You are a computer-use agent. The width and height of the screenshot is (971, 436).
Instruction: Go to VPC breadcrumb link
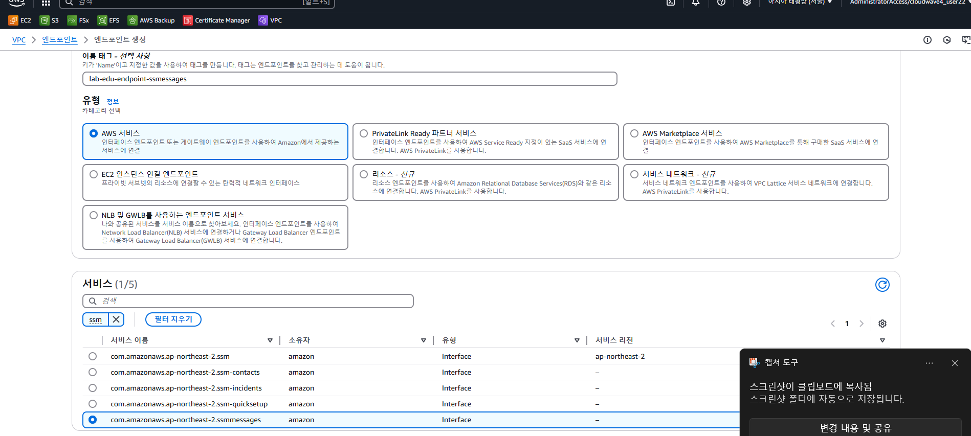pyautogui.click(x=19, y=40)
